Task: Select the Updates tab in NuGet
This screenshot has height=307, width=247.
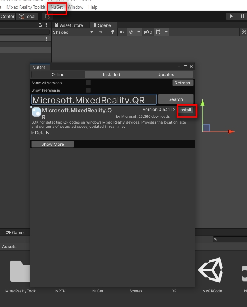Action: [166, 75]
